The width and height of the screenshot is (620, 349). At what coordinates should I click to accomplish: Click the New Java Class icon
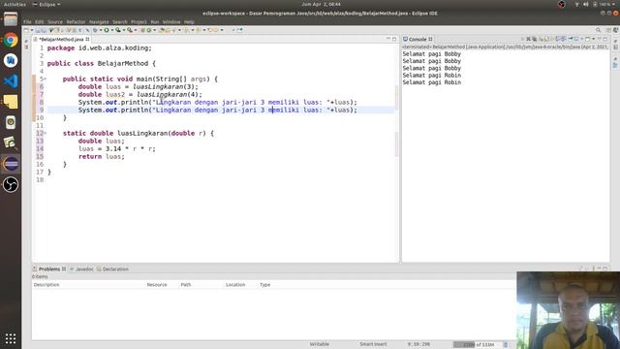148,30
